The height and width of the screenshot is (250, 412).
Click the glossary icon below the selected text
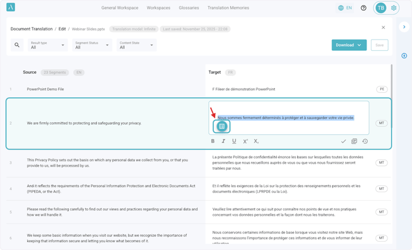click(x=222, y=126)
